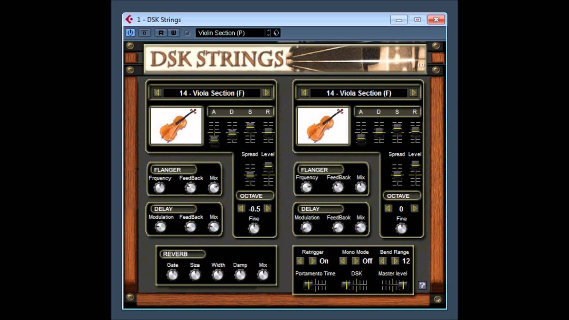Image resolution: width=569 pixels, height=320 pixels.
Task: Open the preset management diamond icon
Action: tap(276, 33)
